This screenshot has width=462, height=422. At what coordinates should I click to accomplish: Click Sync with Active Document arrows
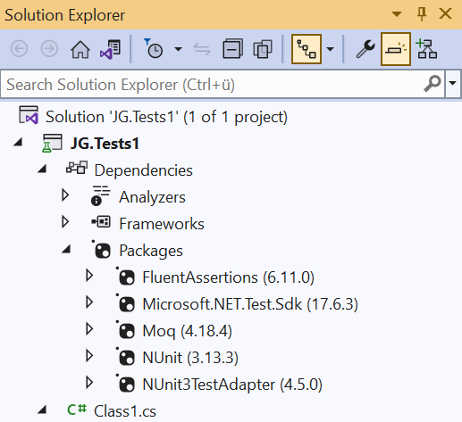click(x=202, y=49)
